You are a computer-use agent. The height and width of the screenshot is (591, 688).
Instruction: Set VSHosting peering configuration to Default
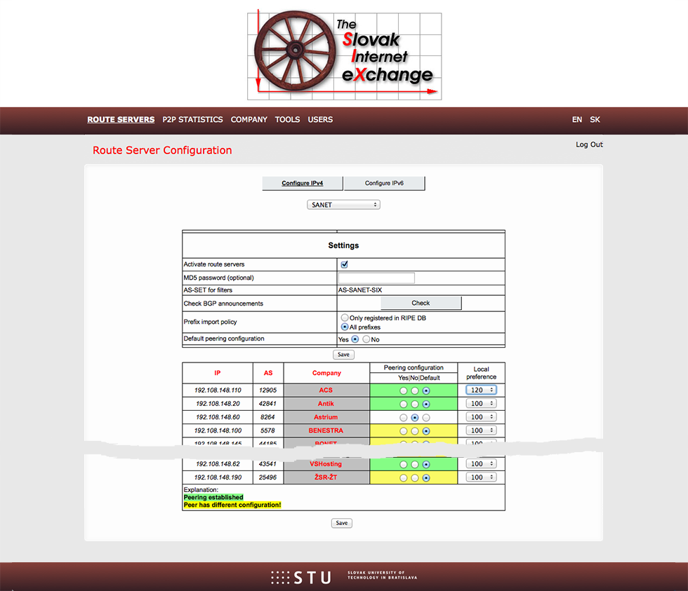(426, 464)
